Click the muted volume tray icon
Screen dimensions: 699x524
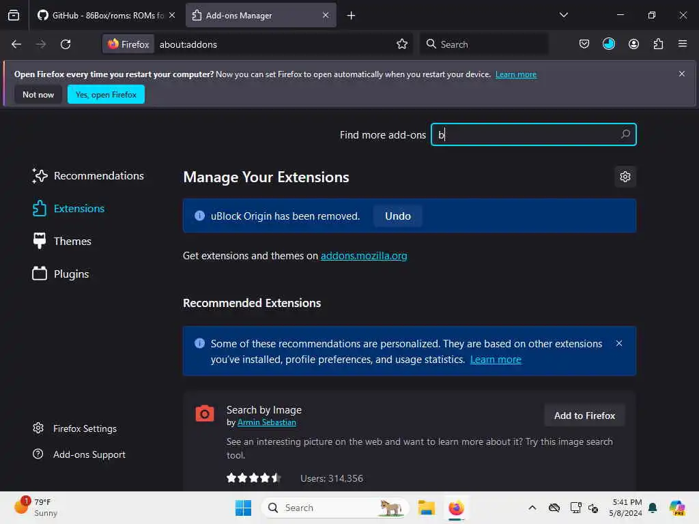[593, 508]
